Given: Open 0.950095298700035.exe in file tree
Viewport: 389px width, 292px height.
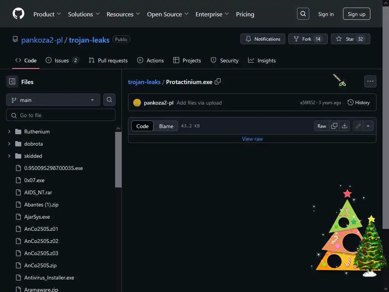Looking at the screenshot, I should [x=53, y=168].
